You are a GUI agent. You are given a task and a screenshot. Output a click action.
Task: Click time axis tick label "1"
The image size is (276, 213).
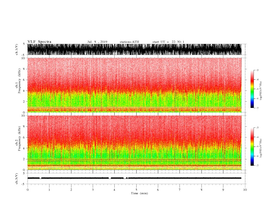(49, 190)
